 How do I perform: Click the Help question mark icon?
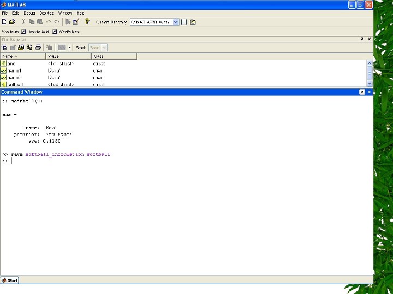click(x=87, y=22)
